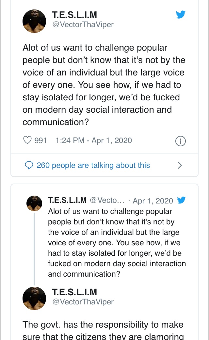Like the tweet using the heart icon
The height and width of the screenshot is (340, 209).
click(27, 140)
